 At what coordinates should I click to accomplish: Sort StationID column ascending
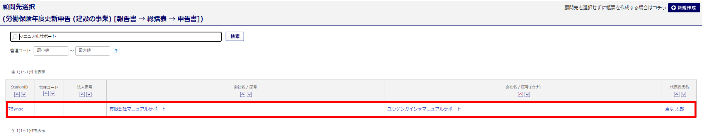(x=17, y=95)
